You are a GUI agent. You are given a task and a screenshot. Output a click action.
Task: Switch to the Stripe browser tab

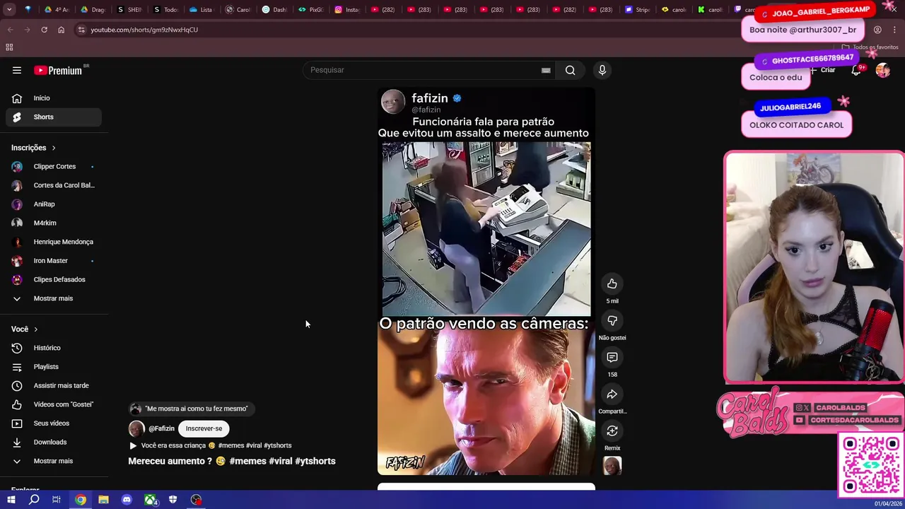(638, 10)
